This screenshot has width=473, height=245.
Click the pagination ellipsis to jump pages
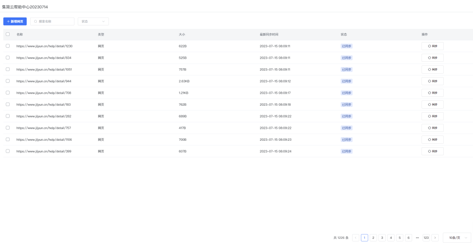(417, 238)
